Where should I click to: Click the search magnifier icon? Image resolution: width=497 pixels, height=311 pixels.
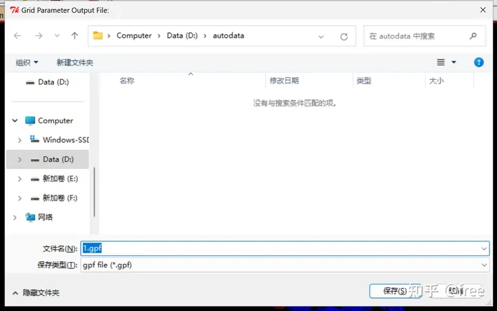473,36
